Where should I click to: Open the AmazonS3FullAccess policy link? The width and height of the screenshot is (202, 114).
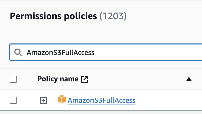click(x=101, y=100)
